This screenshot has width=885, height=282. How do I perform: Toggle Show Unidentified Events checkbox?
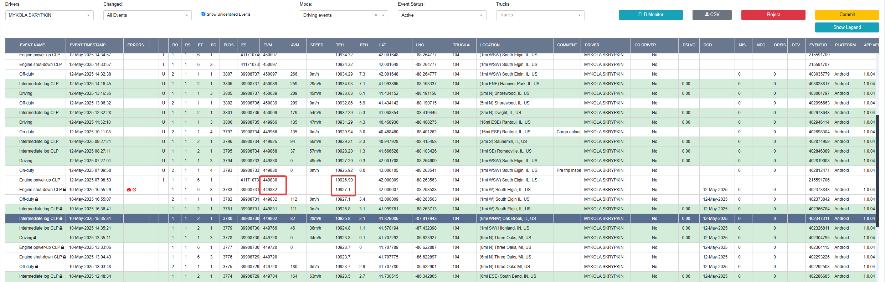click(x=204, y=14)
